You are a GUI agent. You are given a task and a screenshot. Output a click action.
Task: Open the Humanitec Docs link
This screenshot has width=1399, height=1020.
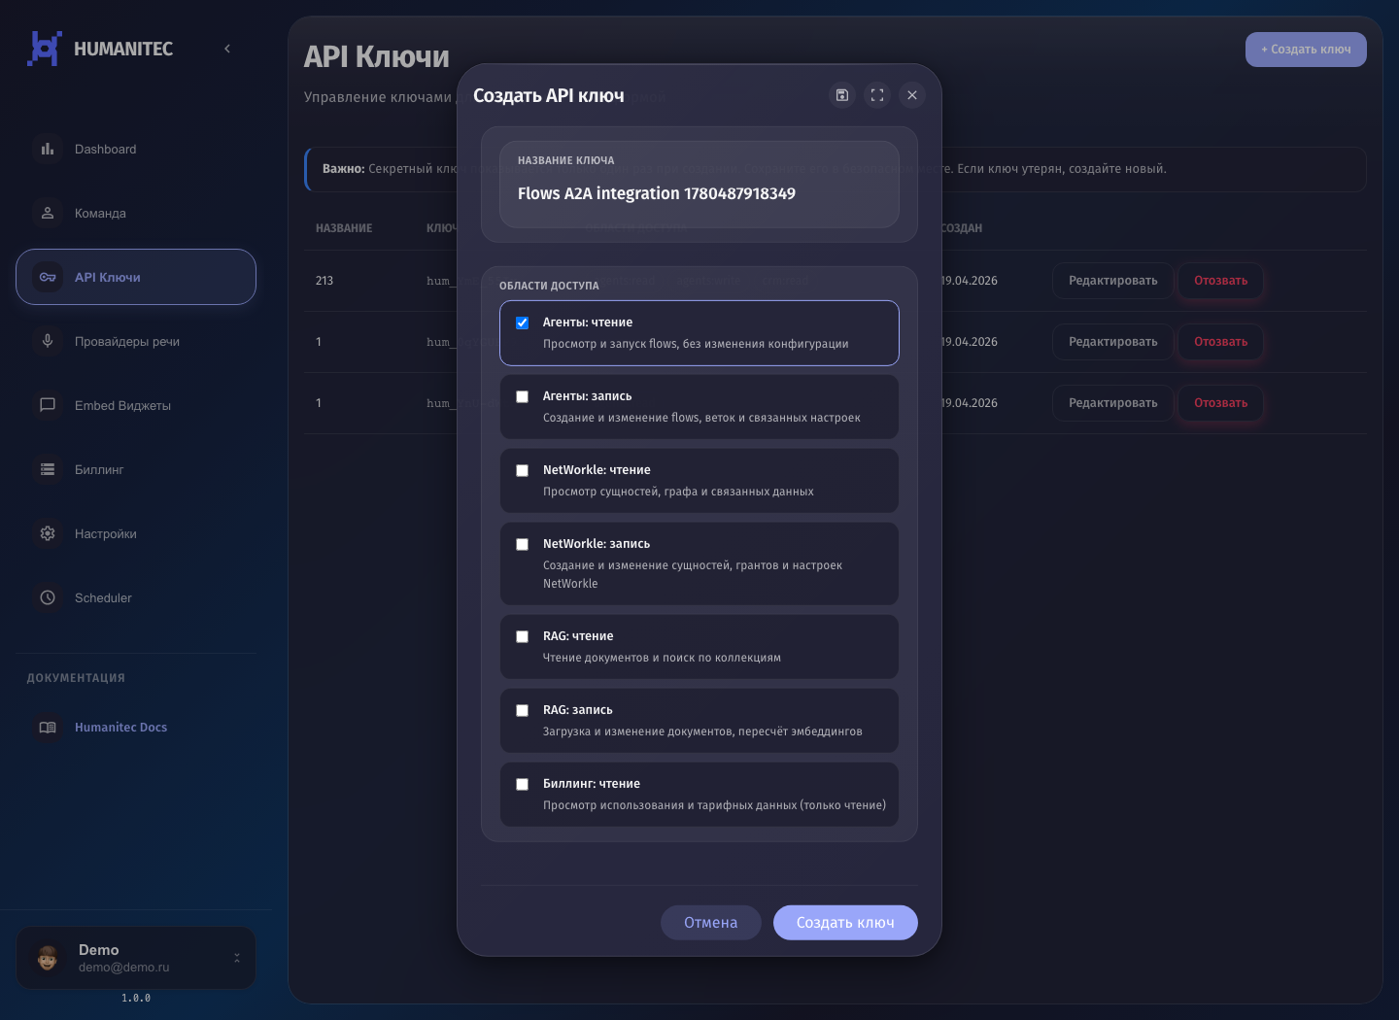point(136,727)
